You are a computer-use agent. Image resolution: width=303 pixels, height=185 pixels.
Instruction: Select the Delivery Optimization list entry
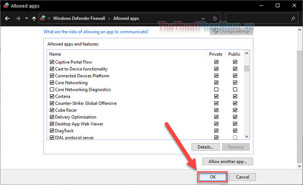click(76, 117)
